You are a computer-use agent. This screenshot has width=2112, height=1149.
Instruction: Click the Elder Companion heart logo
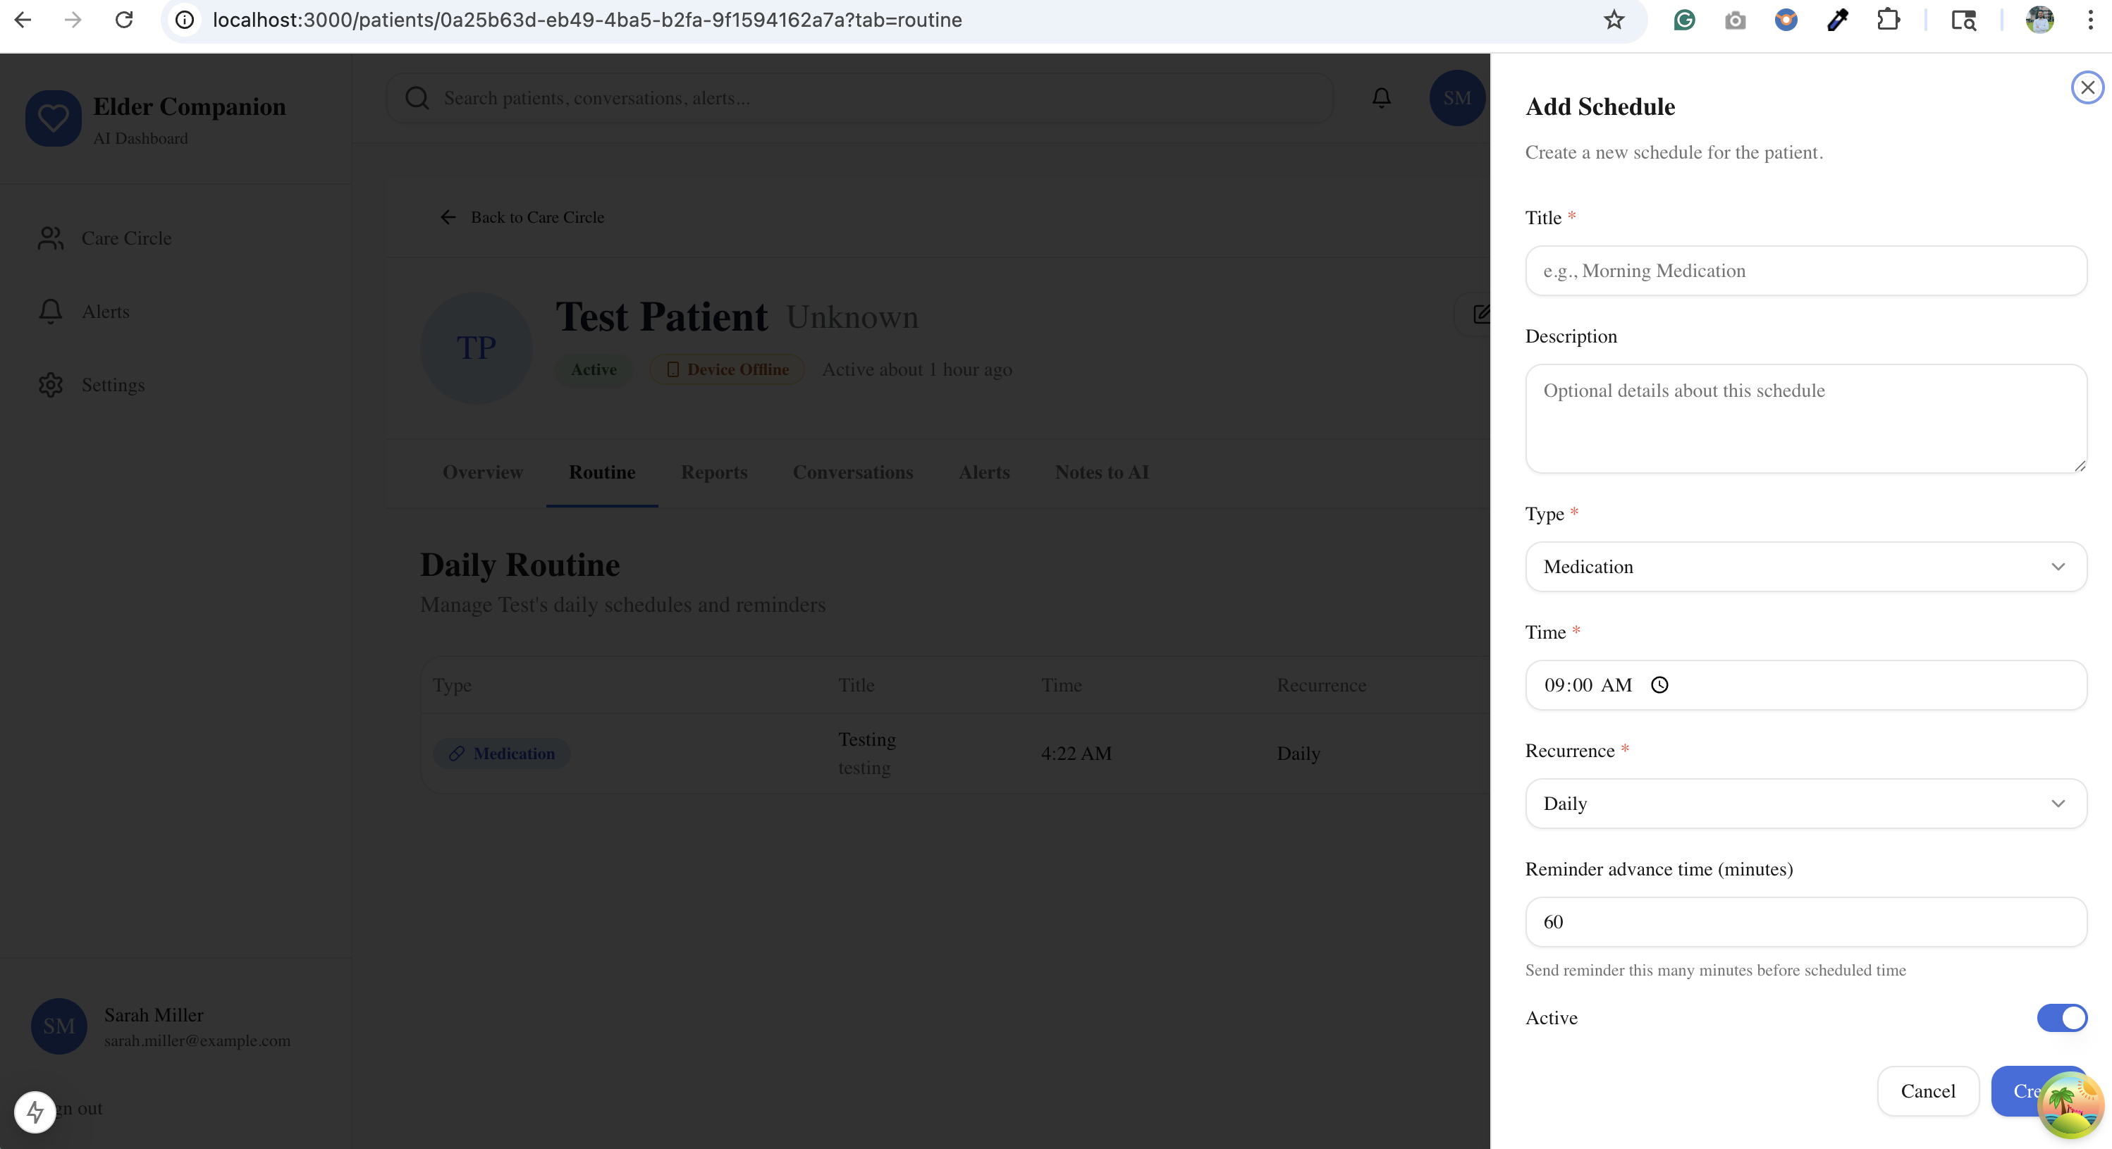tap(54, 119)
